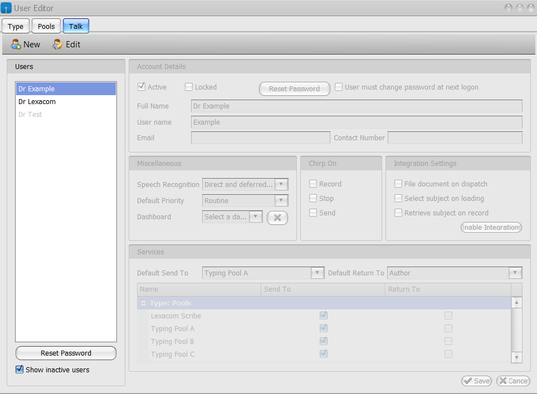Toggle Return To for Lexacom Scribe
This screenshot has width=537, height=394.
448,316
